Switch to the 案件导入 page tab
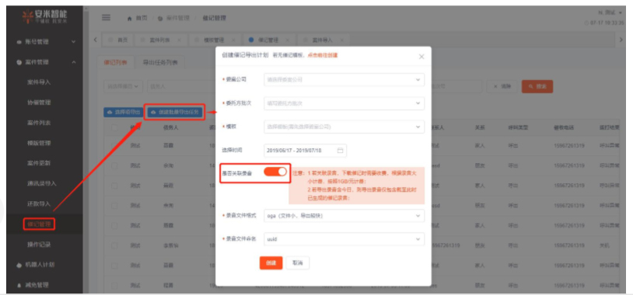Viewport: 633px width, 295px height. (x=322, y=40)
